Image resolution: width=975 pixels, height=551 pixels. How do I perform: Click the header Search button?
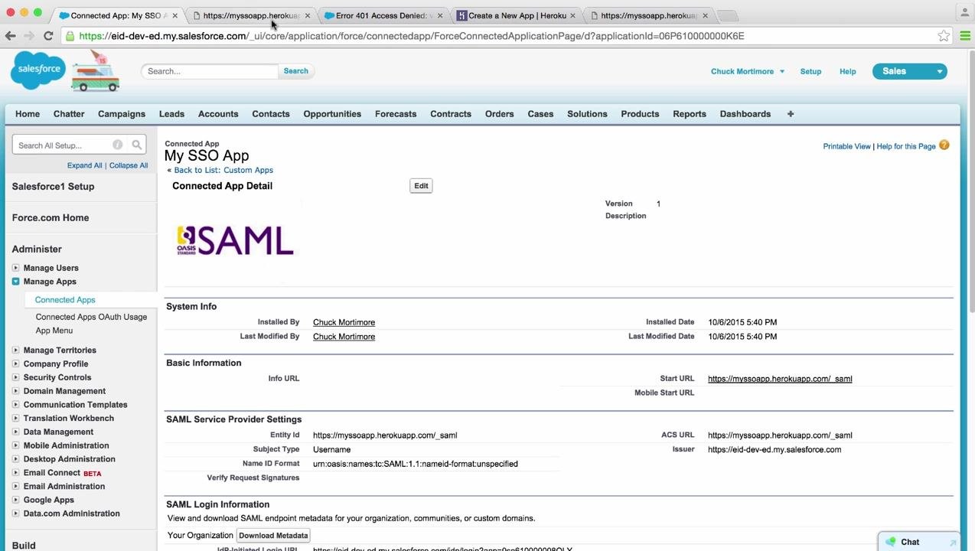click(x=296, y=71)
